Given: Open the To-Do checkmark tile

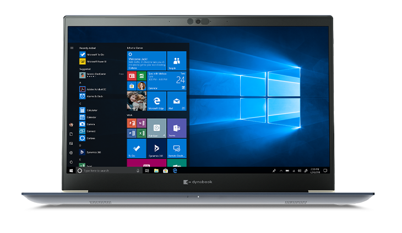Looking at the screenshot, I should [137, 148].
